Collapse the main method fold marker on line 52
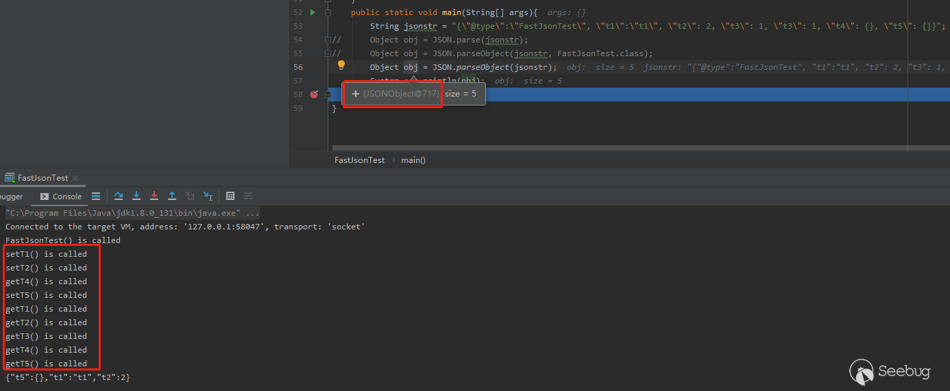The width and height of the screenshot is (950, 391). tap(328, 12)
